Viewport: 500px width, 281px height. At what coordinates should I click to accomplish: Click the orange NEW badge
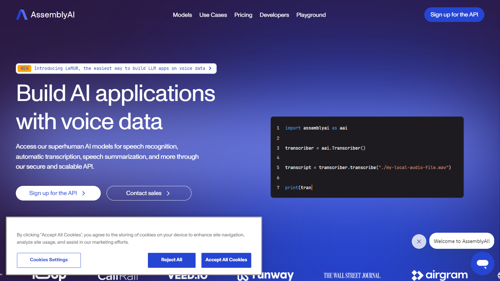coord(25,68)
